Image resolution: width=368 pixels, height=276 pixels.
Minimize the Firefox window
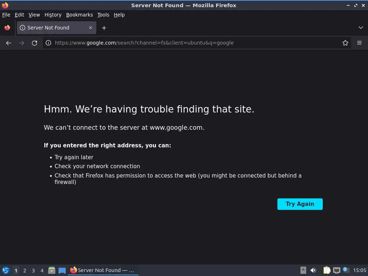348,5
